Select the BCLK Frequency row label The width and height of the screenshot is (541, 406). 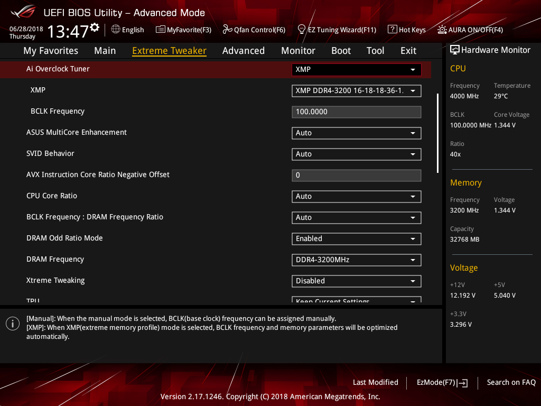click(58, 111)
